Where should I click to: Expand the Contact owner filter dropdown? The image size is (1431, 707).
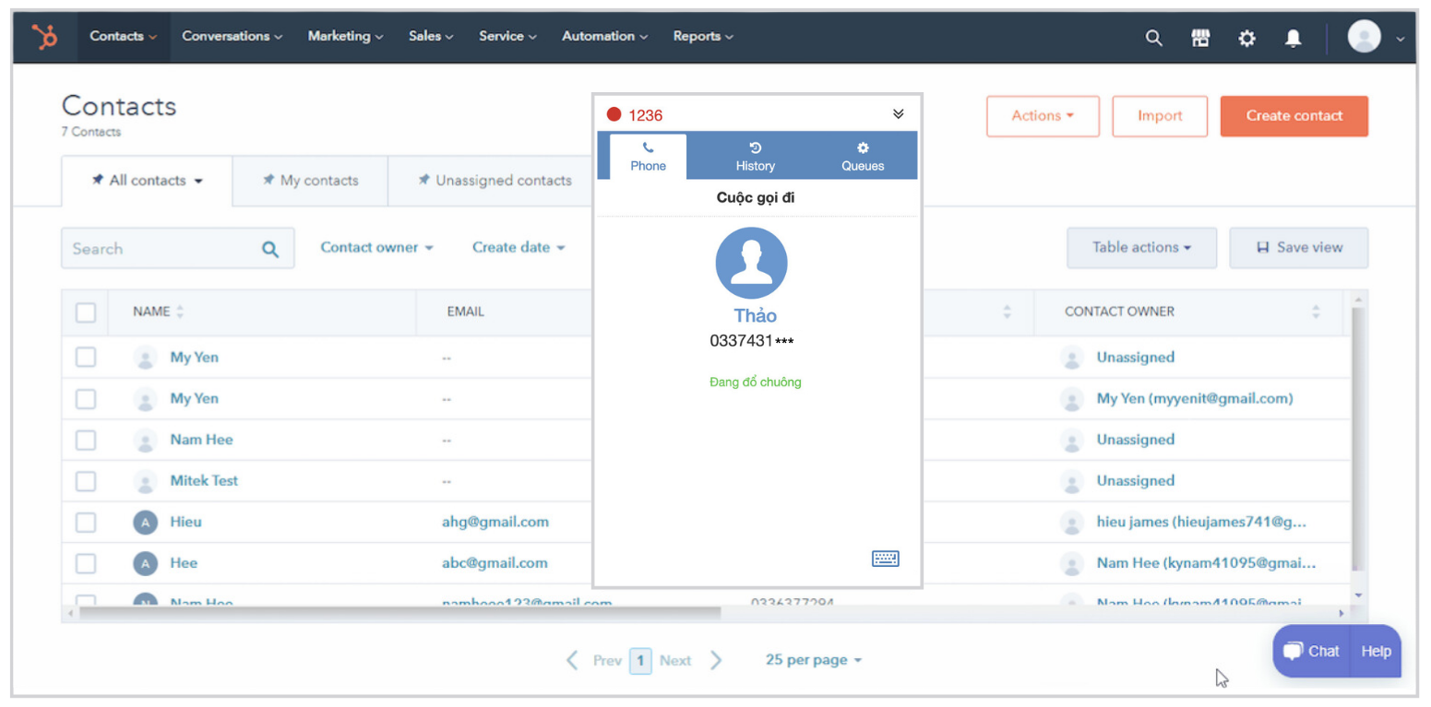pos(376,248)
